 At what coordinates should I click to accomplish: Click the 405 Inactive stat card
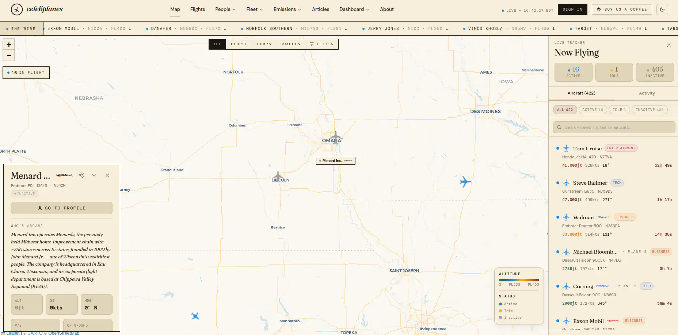click(655, 72)
